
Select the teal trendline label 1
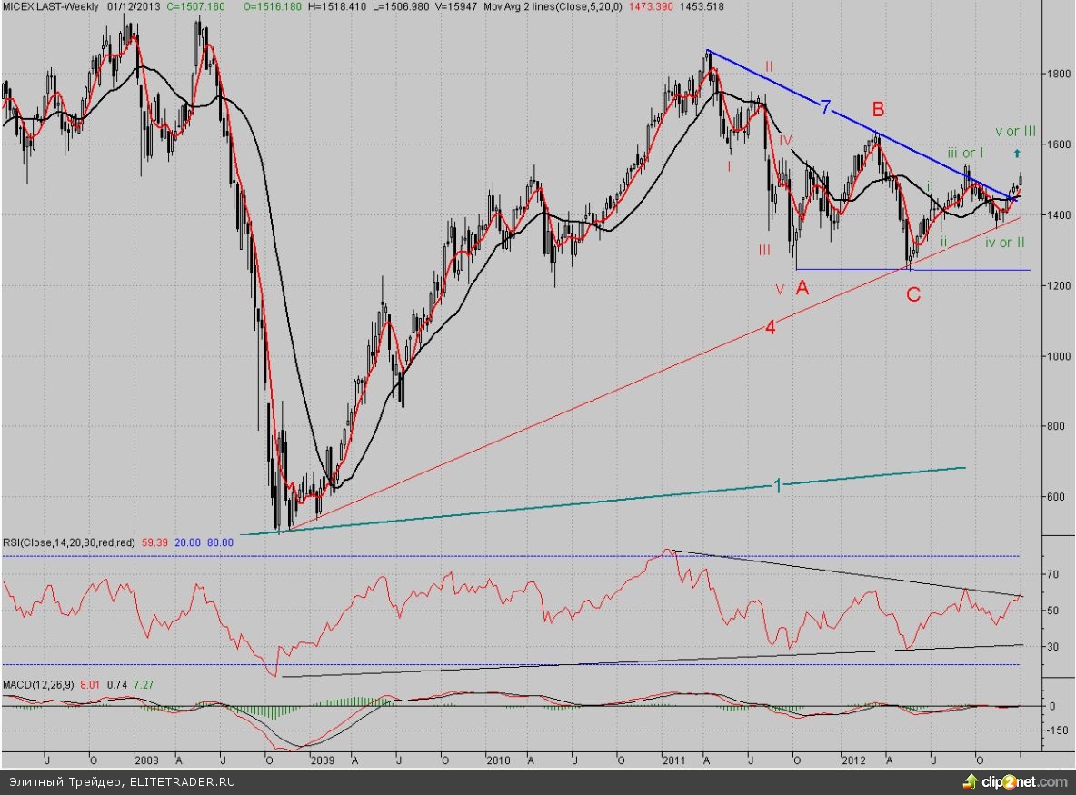[777, 486]
